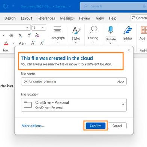Apply strikethrough formatting

pos(11,36)
